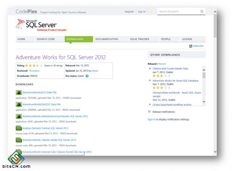Image resolution: width=232 pixels, height=171 pixels.
Task: Open Analysis Services Tutorial SQL Server 2012
Action: tap(45, 128)
